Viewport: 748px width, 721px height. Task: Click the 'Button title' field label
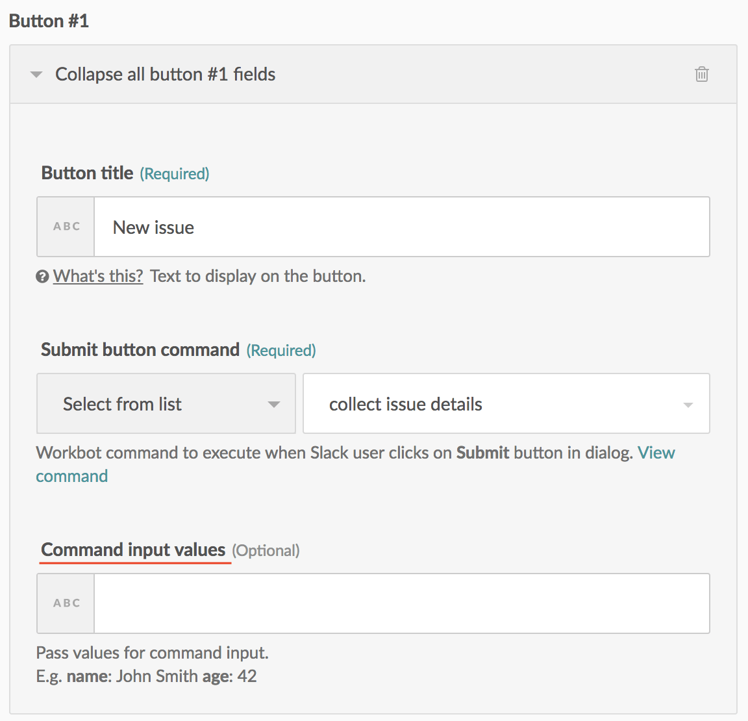(x=87, y=173)
